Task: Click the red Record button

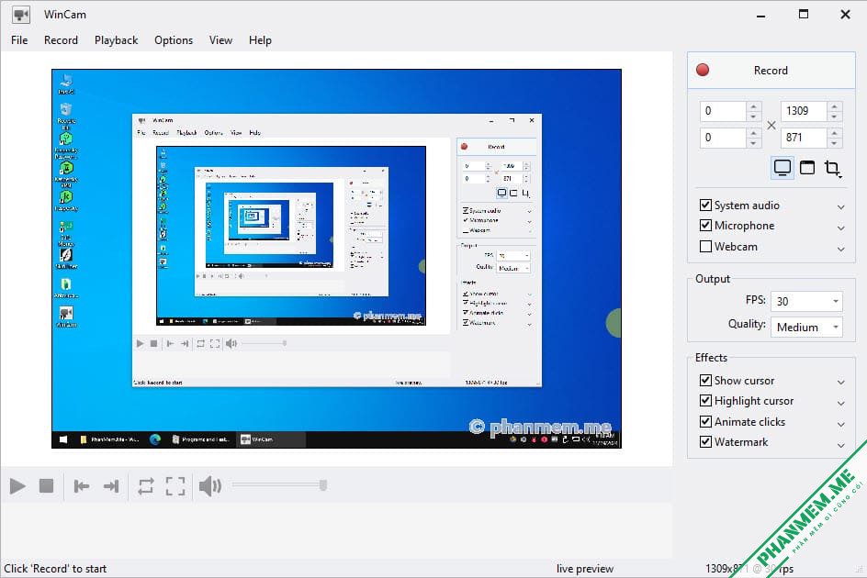Action: pos(771,70)
